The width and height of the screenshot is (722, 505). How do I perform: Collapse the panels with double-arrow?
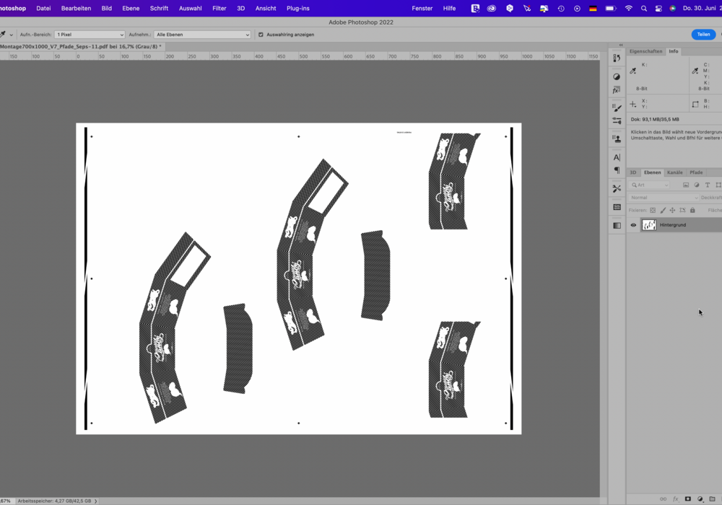tap(621, 45)
